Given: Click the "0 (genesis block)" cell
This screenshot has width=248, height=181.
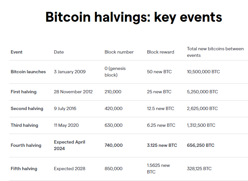Looking at the screenshot, I should coord(115,72).
